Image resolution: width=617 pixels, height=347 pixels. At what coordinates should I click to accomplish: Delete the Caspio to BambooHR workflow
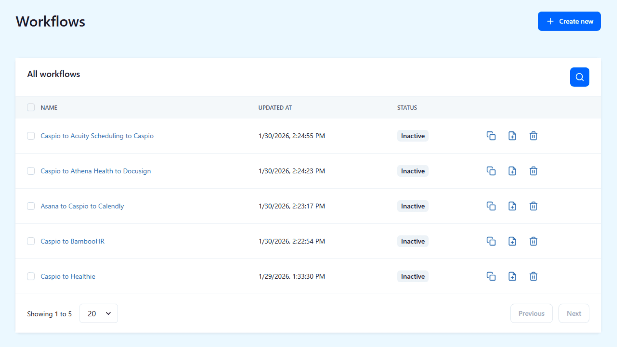[x=533, y=241]
